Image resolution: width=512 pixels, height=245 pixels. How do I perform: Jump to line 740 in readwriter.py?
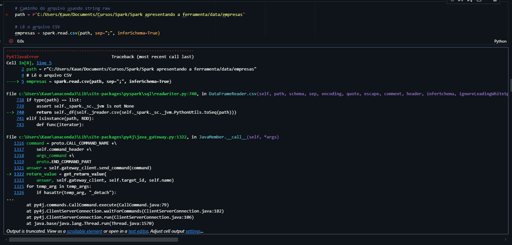pos(20,112)
